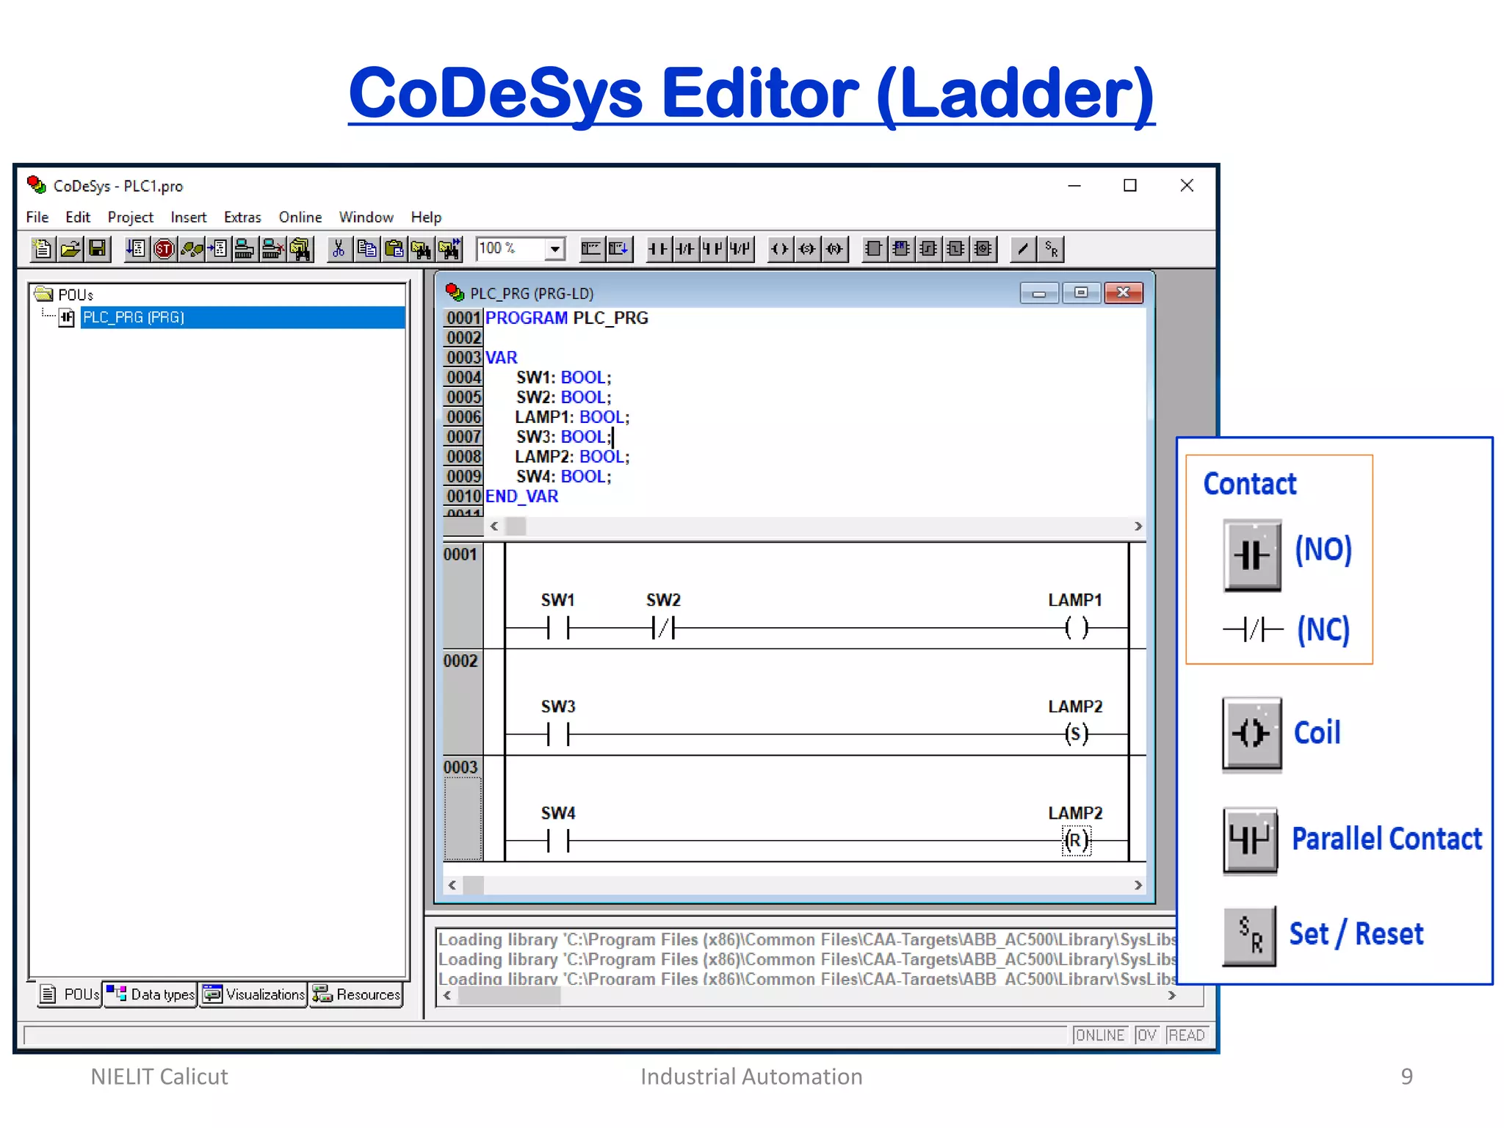
Task: Click the message window horizontal scrollbar thumb
Action: pyautogui.click(x=509, y=996)
